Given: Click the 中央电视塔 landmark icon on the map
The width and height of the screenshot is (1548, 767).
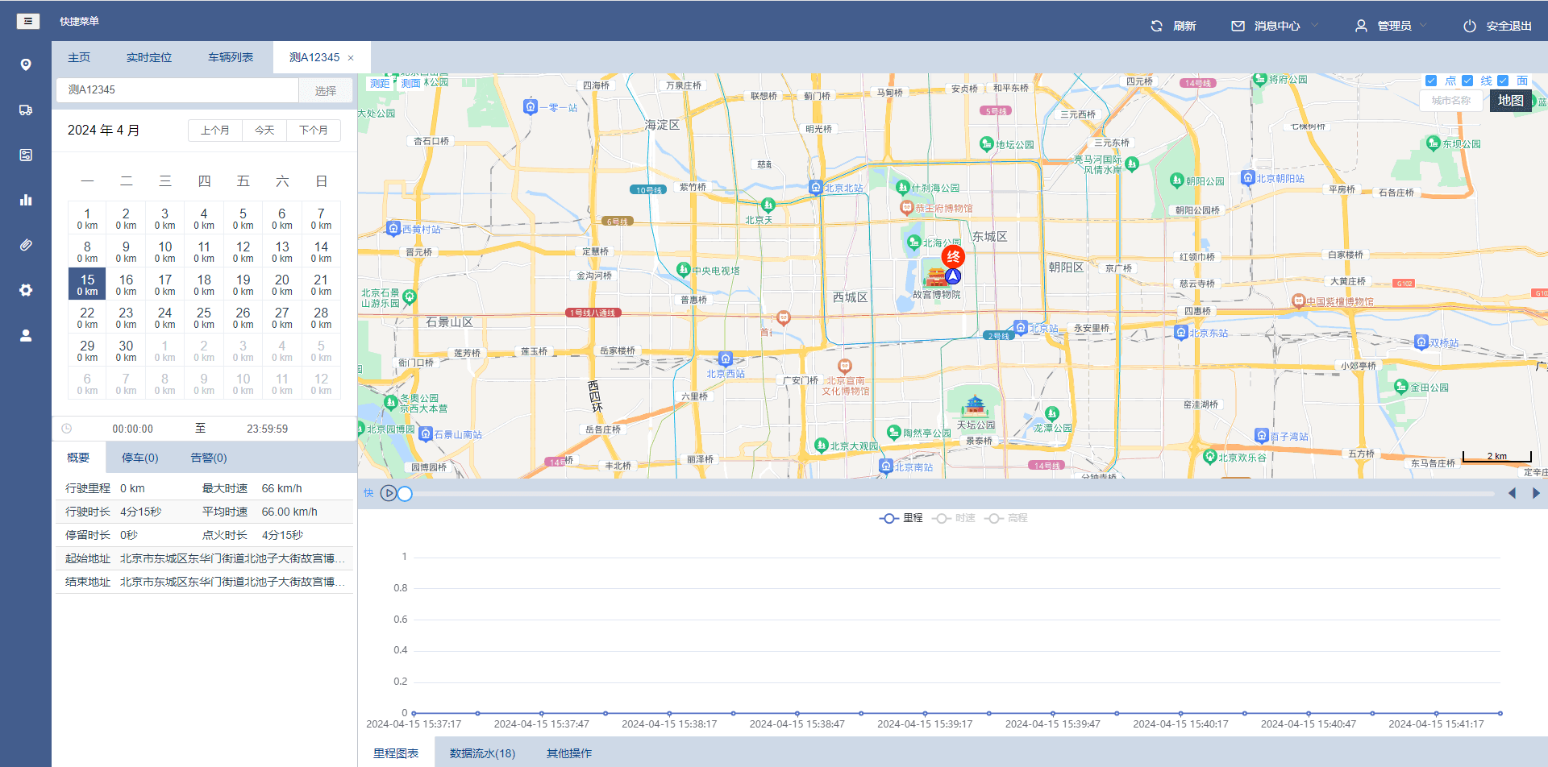Looking at the screenshot, I should pos(684,270).
